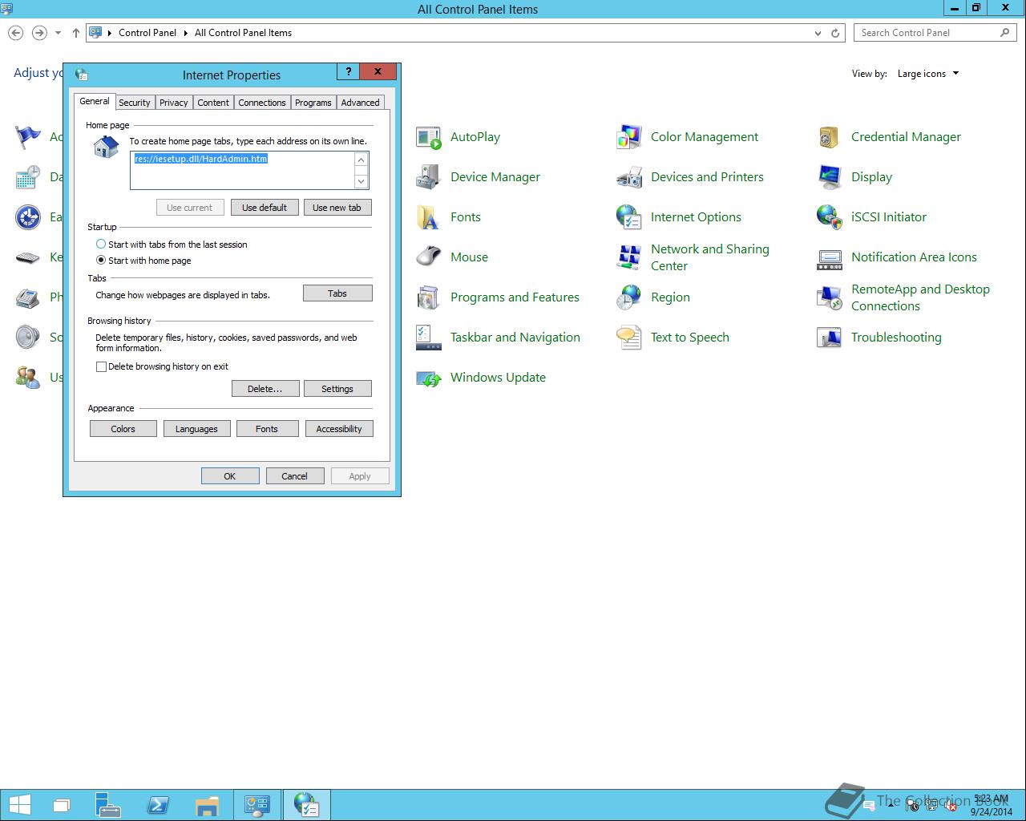The image size is (1026, 821).
Task: Switch to the Content tab
Action: click(213, 103)
